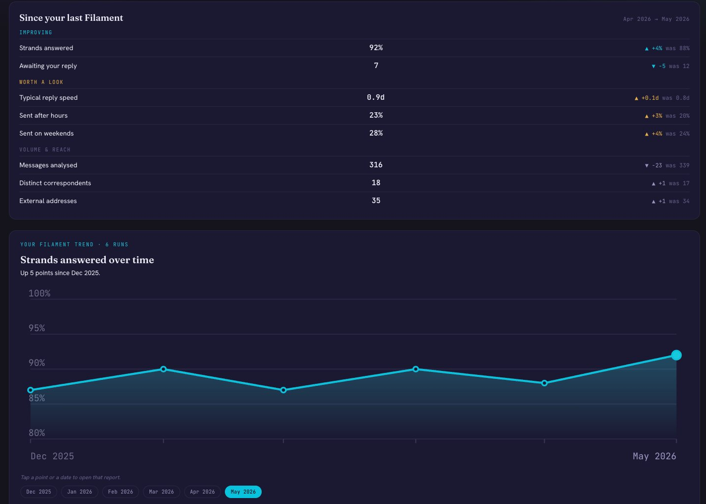The width and height of the screenshot is (706, 504).
Task: Click the up triangle beside '+4% was 88%'
Action: (646, 49)
